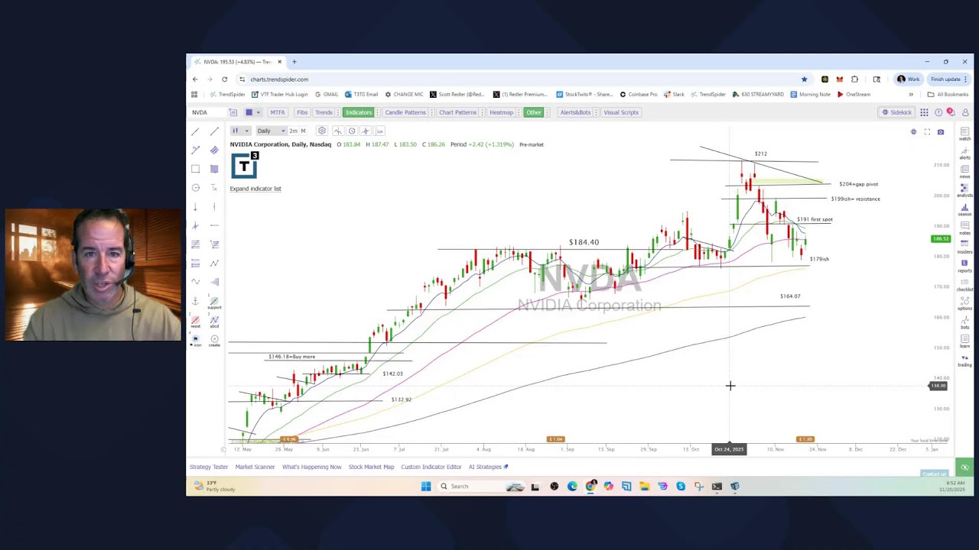This screenshot has height=550, width=979.
Task: Open the Market Scanner tab
Action: (255, 467)
